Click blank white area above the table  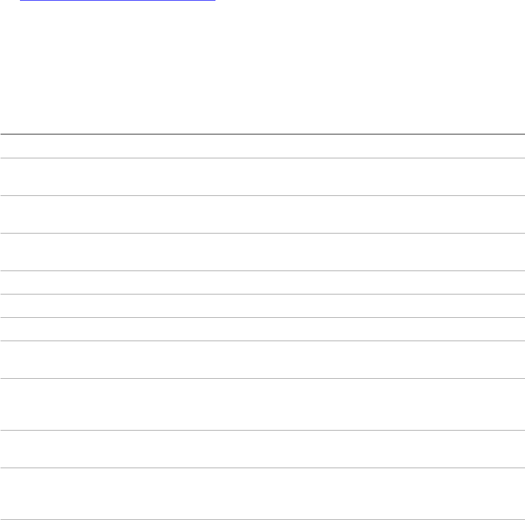[262, 67]
